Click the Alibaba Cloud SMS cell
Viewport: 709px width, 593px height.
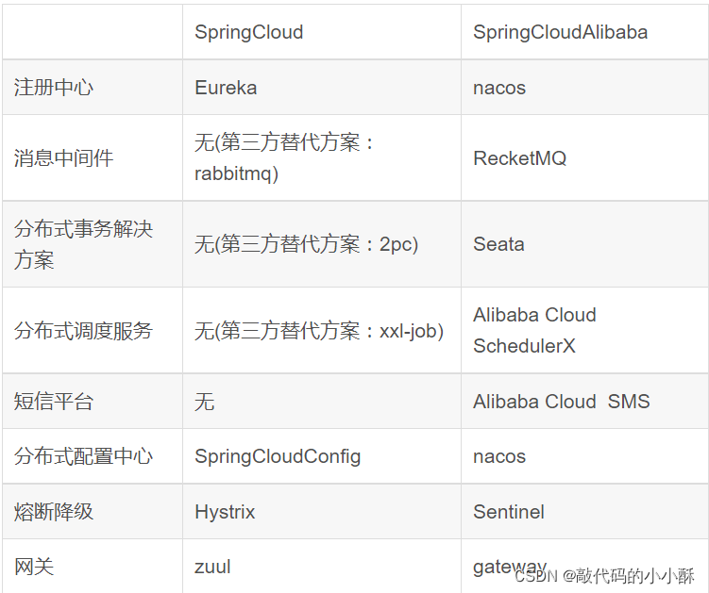[561, 402]
